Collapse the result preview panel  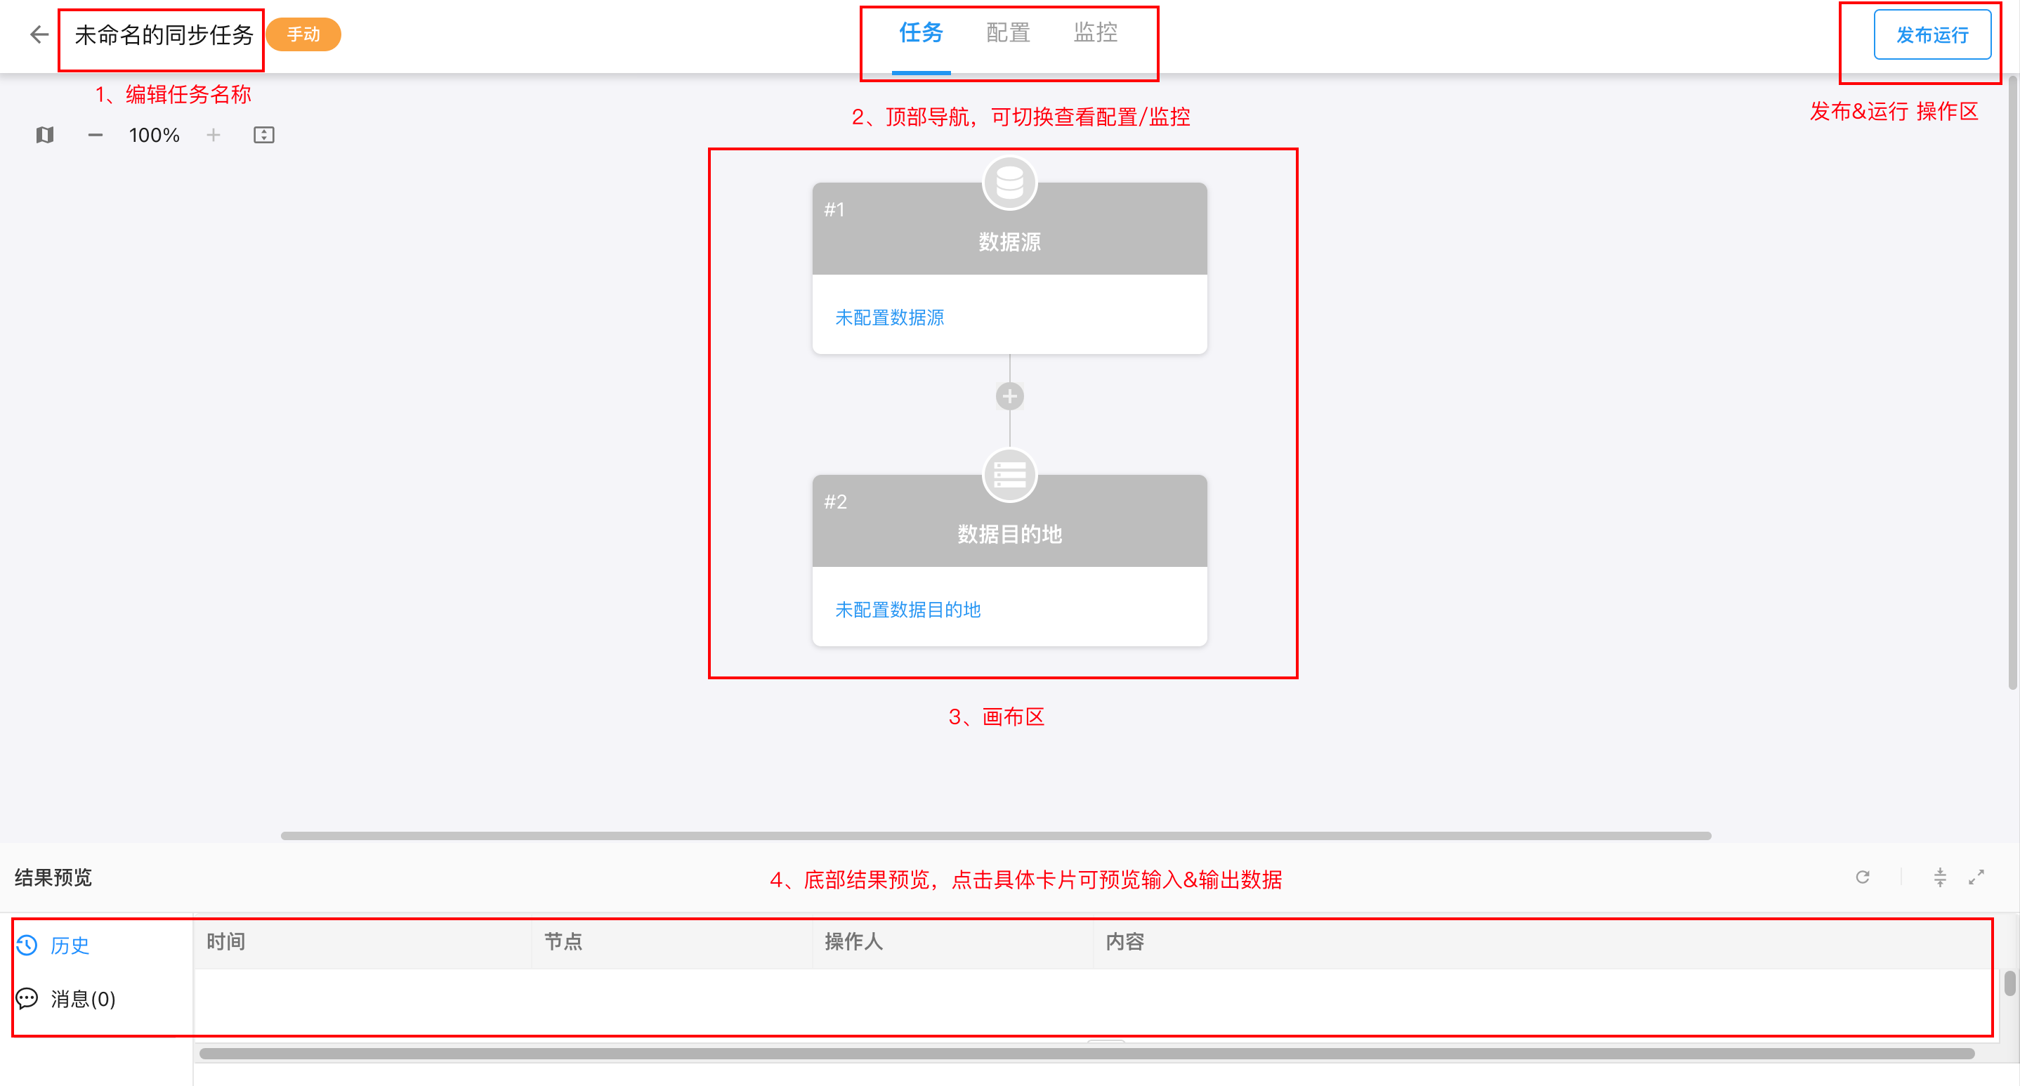1939,877
